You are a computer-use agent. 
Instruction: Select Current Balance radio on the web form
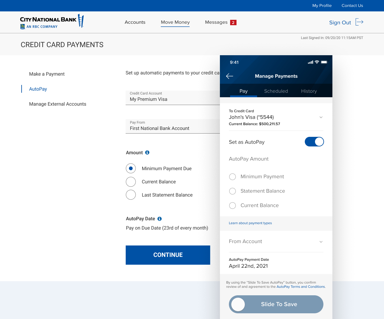click(131, 182)
